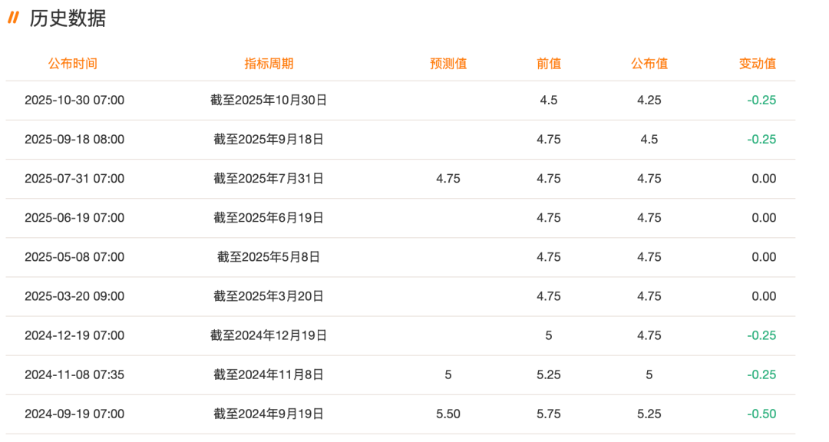Screen dimensions: 829x442
Task: Click previous value 5.75 in last row
Action: coord(549,414)
